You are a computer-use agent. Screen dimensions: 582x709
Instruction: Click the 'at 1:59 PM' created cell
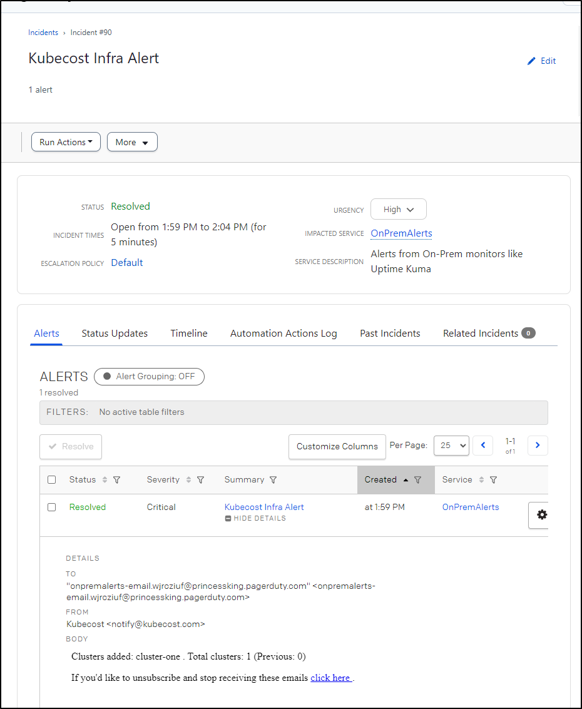(x=385, y=508)
